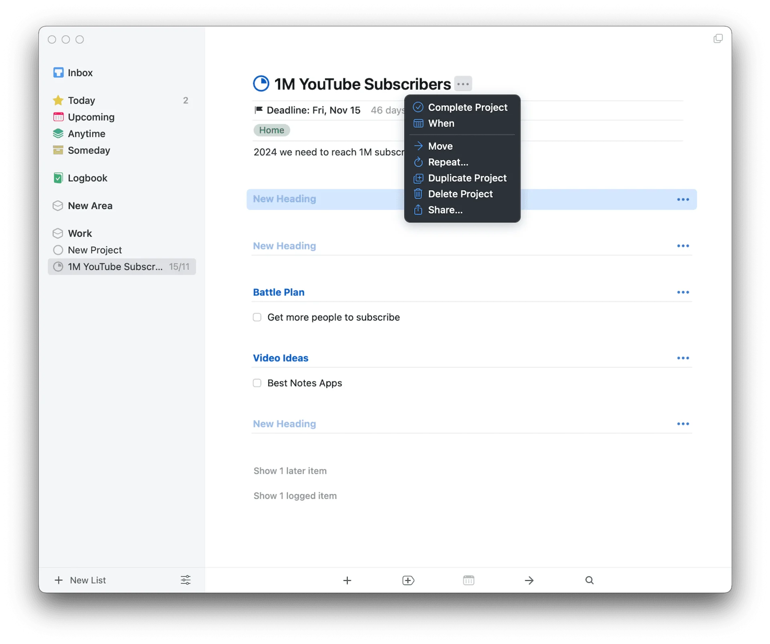Image resolution: width=770 pixels, height=644 pixels.
Task: Click the Deadline Fri, Nov 15 field
Action: [x=314, y=110]
